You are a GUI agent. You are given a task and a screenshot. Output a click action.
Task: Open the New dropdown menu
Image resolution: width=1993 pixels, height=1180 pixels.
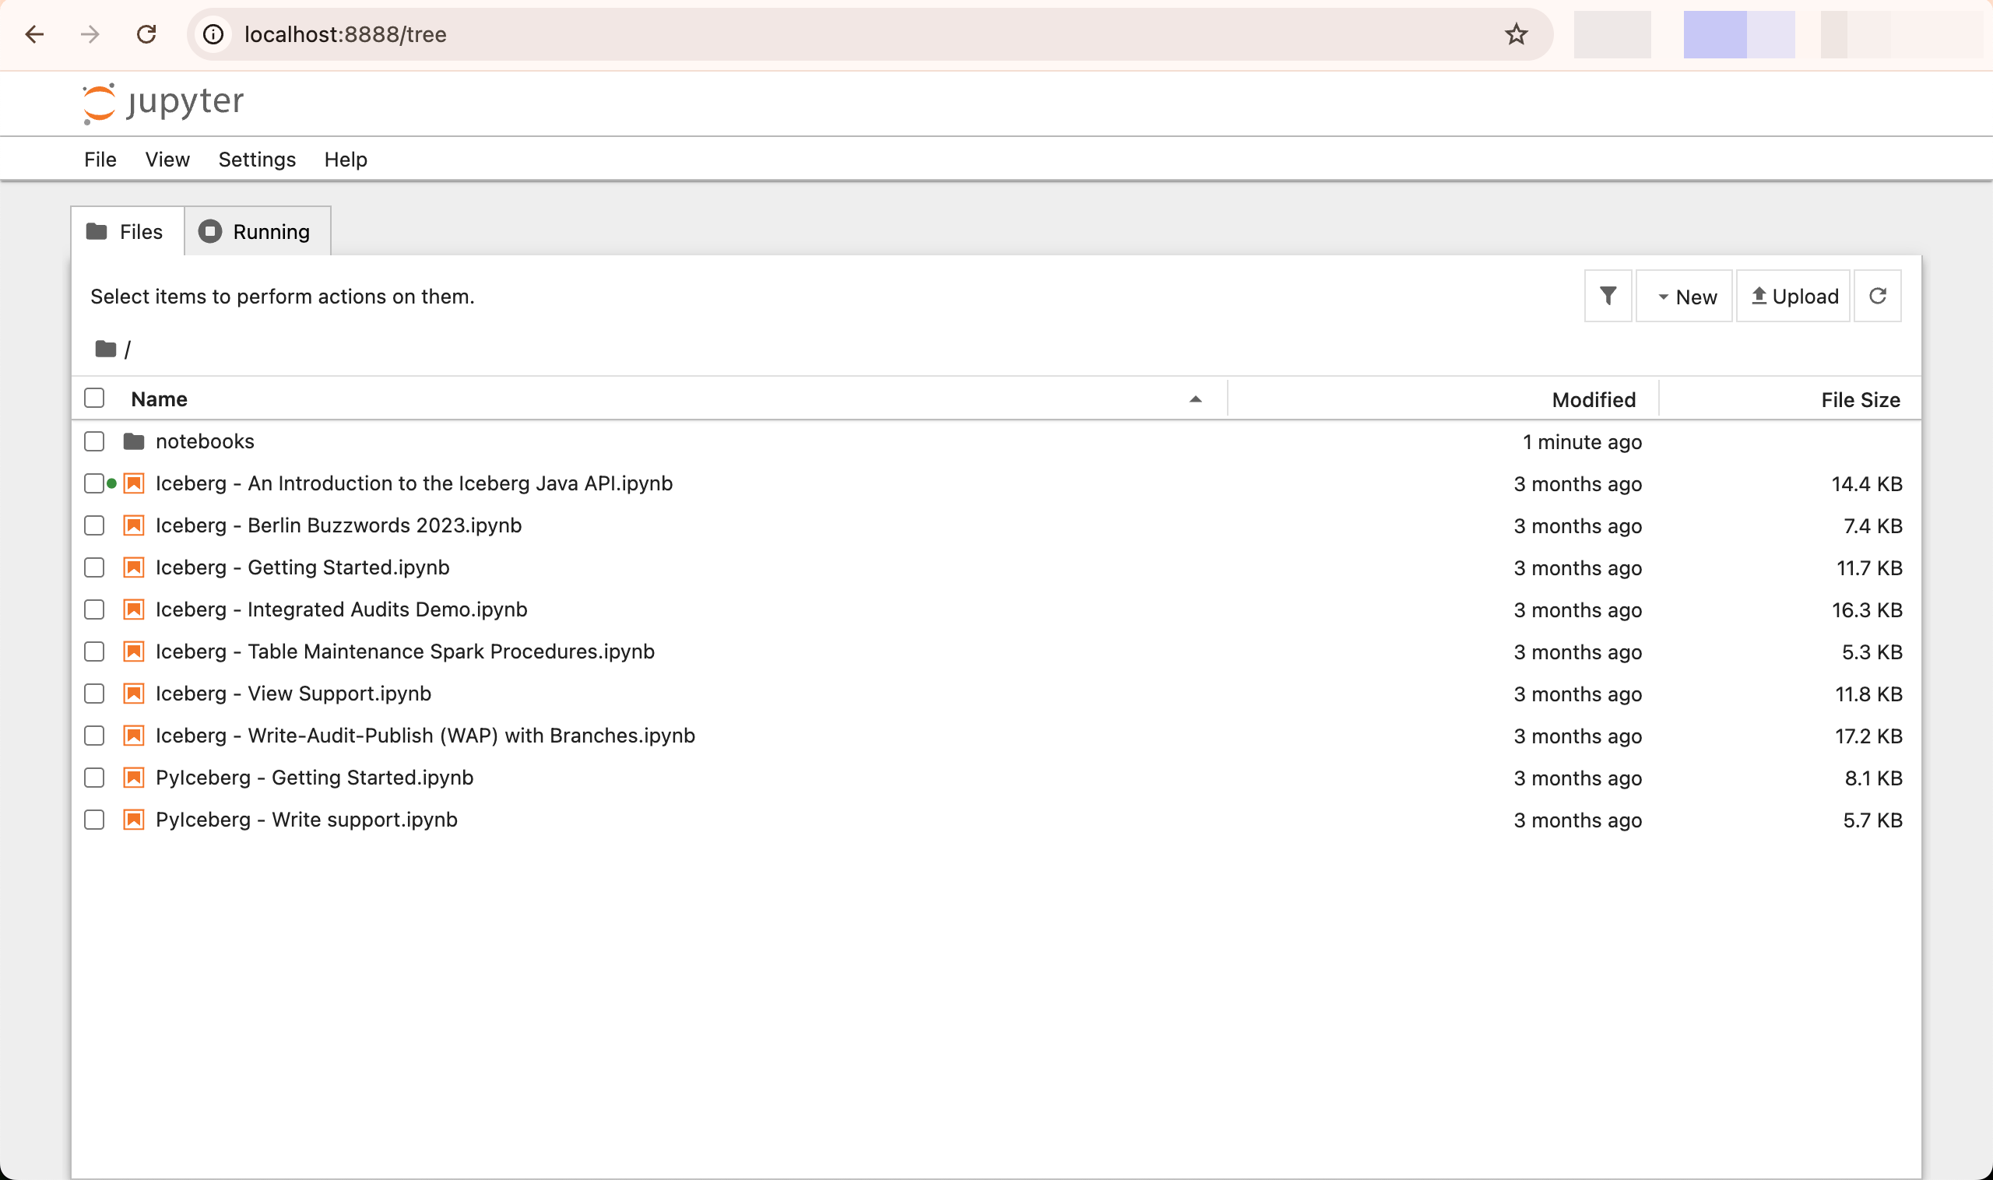click(x=1684, y=296)
